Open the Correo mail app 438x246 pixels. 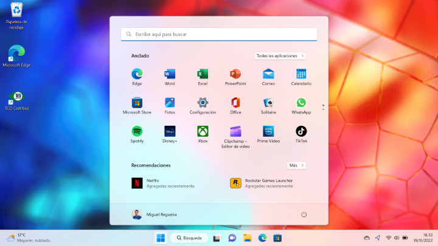point(268,77)
